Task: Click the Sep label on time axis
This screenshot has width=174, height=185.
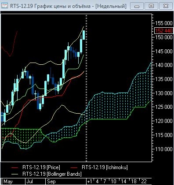Action: click(x=51, y=181)
